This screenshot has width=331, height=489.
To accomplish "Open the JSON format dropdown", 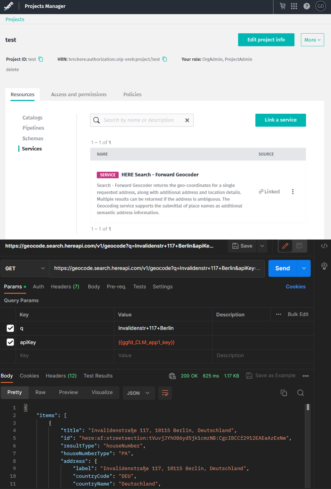I will (x=138, y=393).
